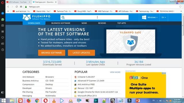This screenshot has width=184, height=103.
Task: Open Recuva 1.53.1087 entry
Action: coord(85,88)
